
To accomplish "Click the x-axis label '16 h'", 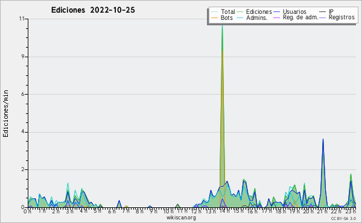I will pyautogui.click(x=252, y=211).
